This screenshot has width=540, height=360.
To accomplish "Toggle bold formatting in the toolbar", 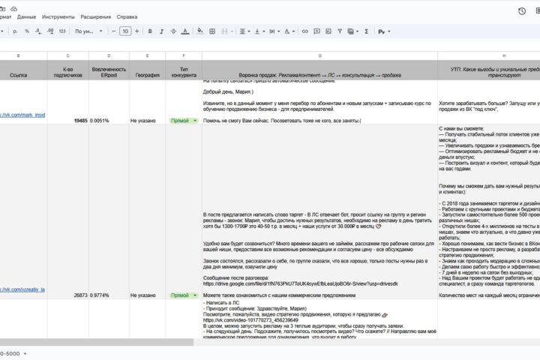I will (150, 31).
